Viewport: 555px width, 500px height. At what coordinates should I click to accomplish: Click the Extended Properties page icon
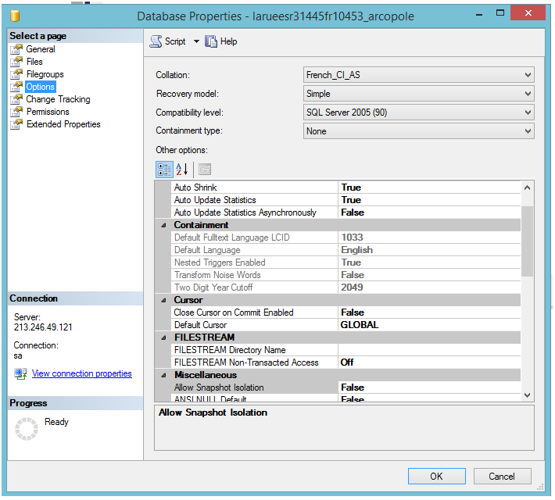click(x=16, y=124)
